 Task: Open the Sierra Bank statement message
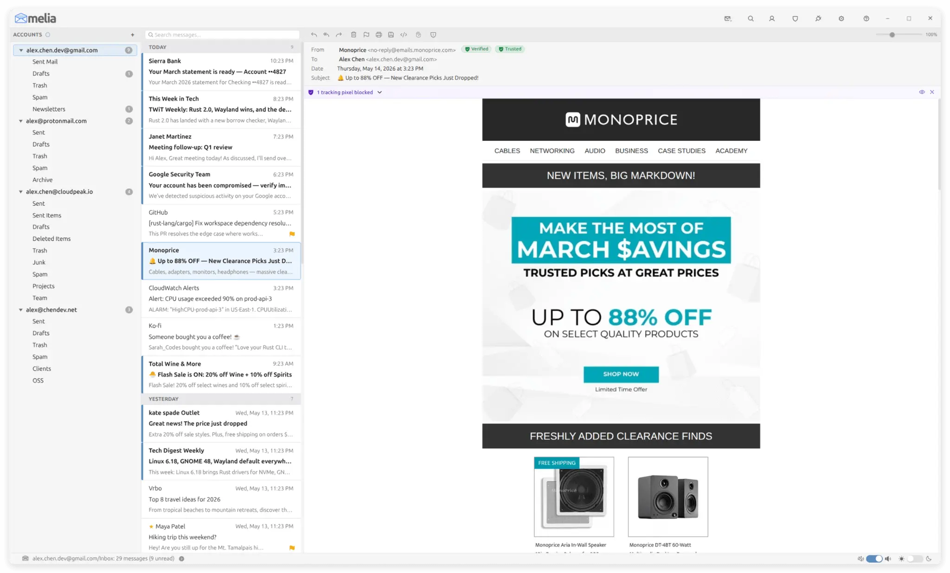pyautogui.click(x=221, y=72)
